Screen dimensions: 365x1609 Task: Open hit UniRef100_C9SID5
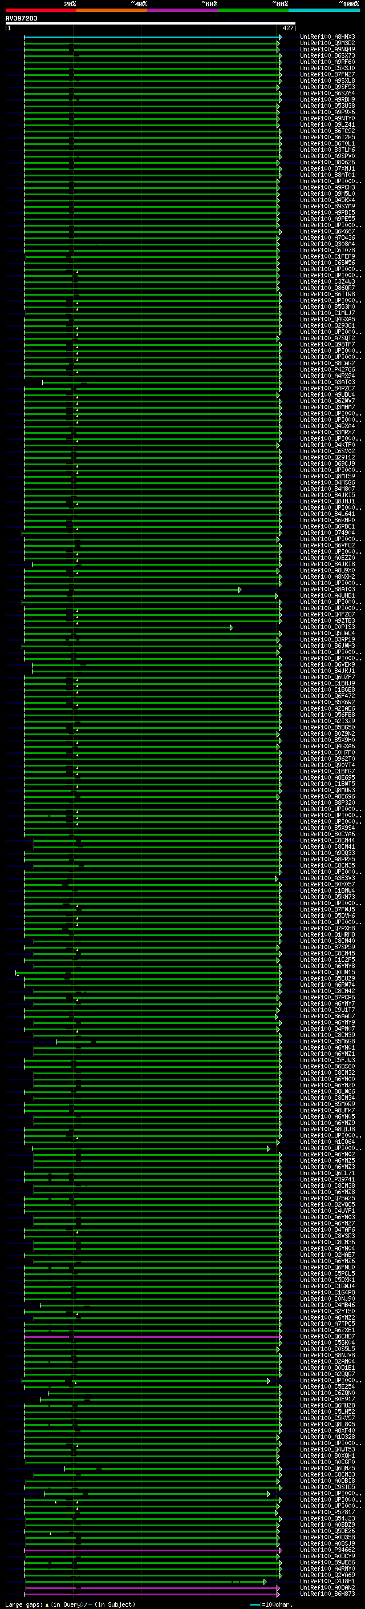(x=327, y=1487)
